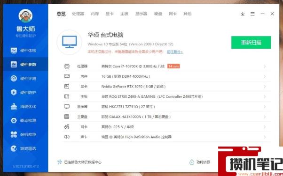Open the 前往跑分 link
Screen dimensions: 283x176
(175, 52)
